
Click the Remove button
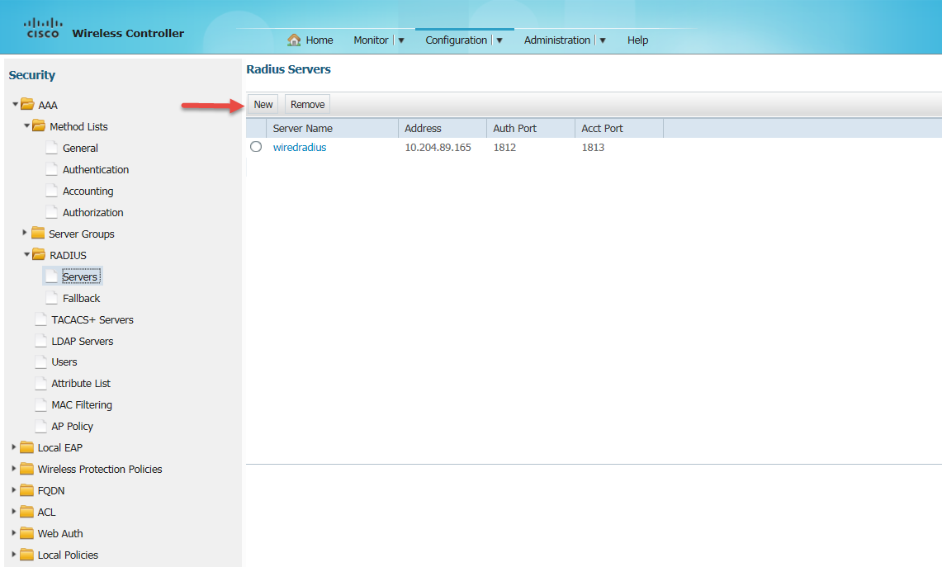coord(308,105)
